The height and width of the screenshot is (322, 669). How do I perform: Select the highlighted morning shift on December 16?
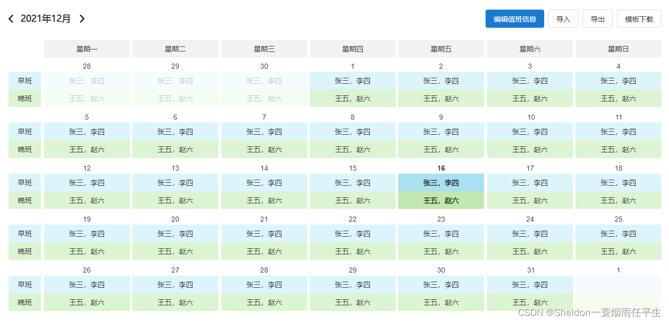click(x=441, y=183)
